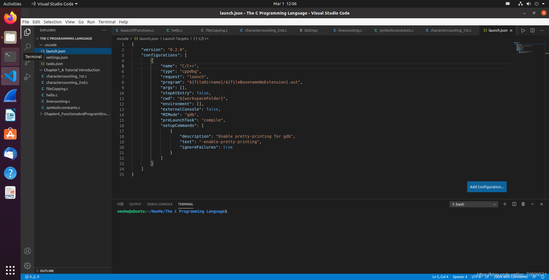Screen dimensions: 549x280
Task: Switch to OUTPUT panel tab
Action: tap(135, 204)
